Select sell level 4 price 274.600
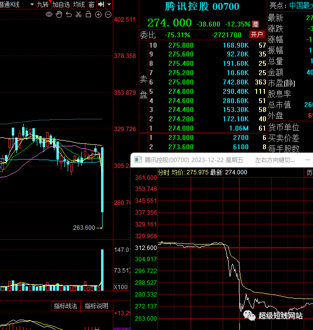This screenshot has width=313, height=330. (x=181, y=101)
